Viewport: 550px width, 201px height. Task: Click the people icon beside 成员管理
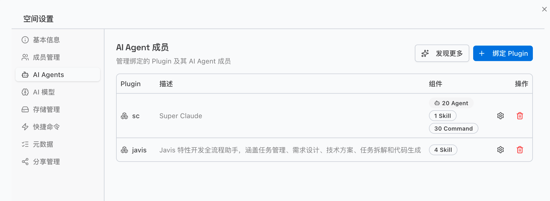click(x=25, y=57)
